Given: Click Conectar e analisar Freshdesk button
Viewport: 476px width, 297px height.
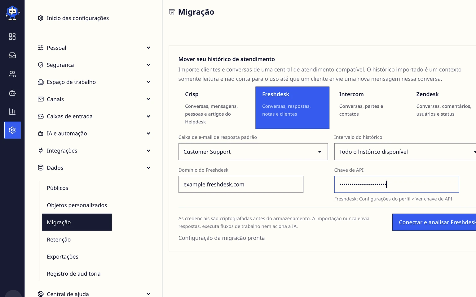Looking at the screenshot, I should point(434,222).
